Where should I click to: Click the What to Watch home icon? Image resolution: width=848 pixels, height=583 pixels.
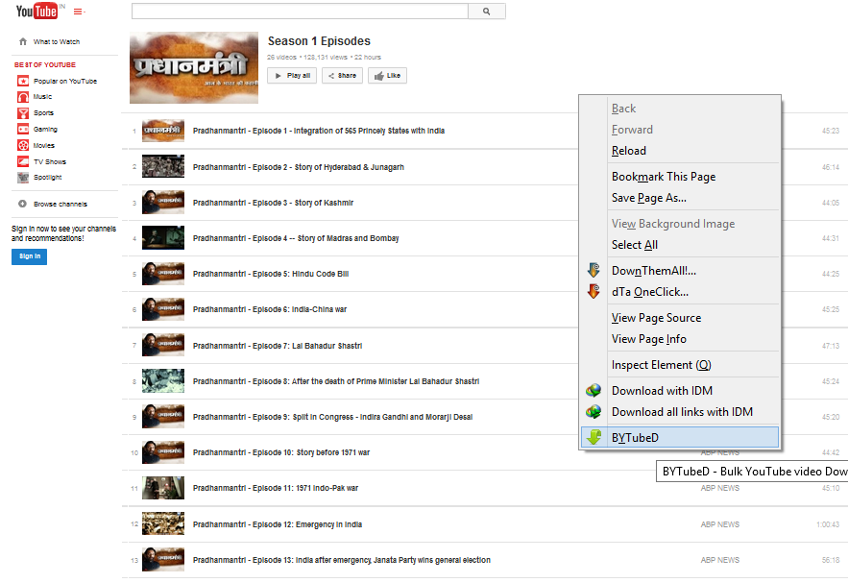coord(23,41)
